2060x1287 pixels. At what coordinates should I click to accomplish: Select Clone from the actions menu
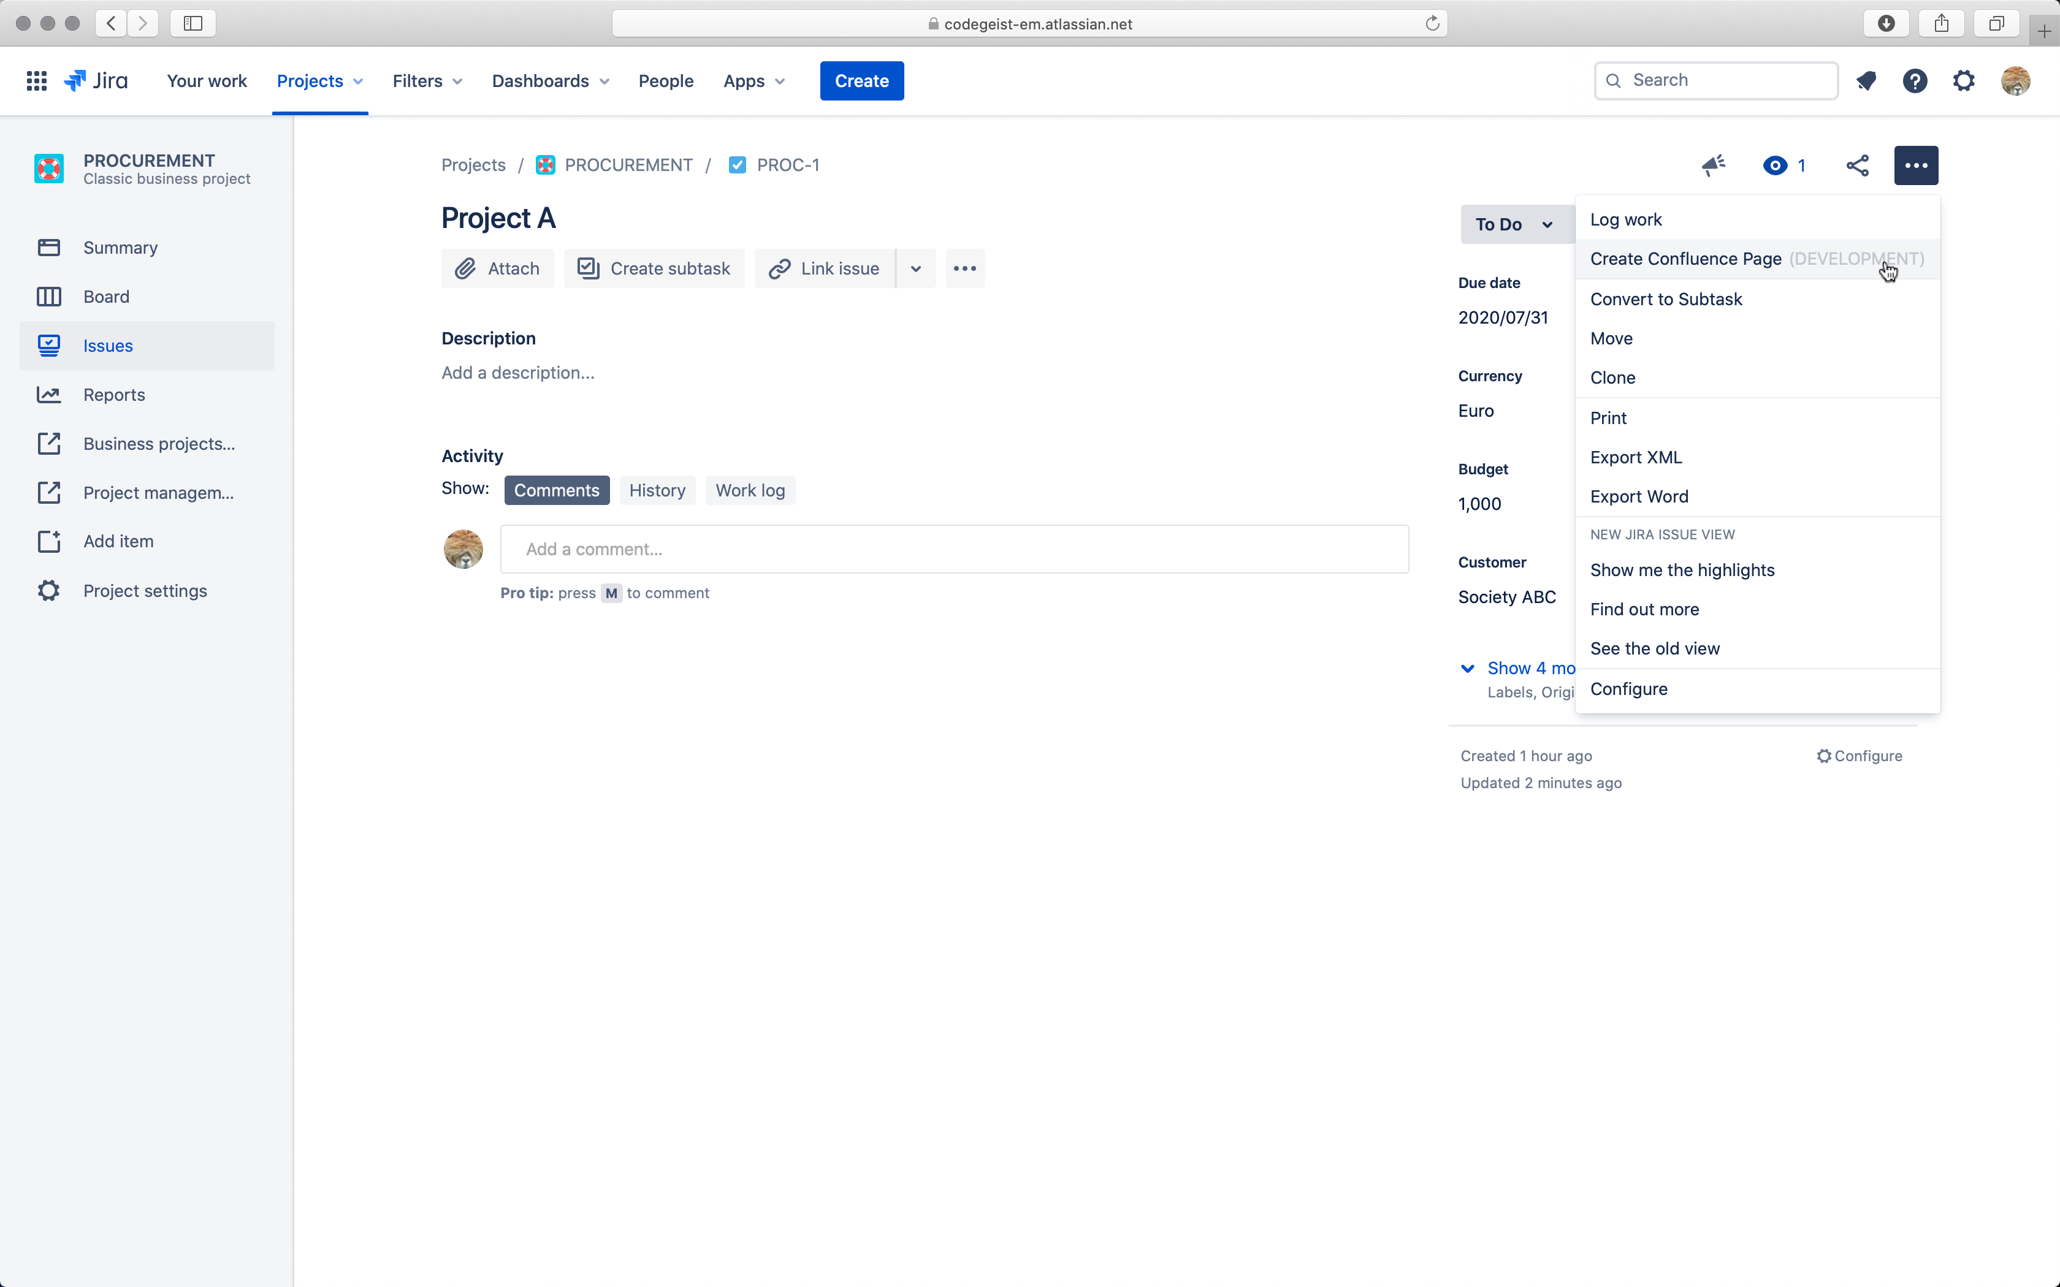[1612, 378]
